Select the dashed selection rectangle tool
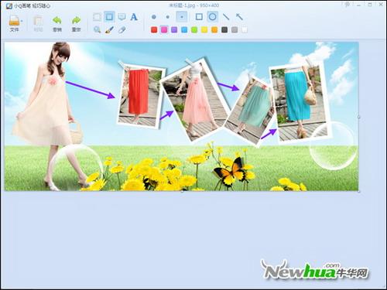 (x=97, y=17)
